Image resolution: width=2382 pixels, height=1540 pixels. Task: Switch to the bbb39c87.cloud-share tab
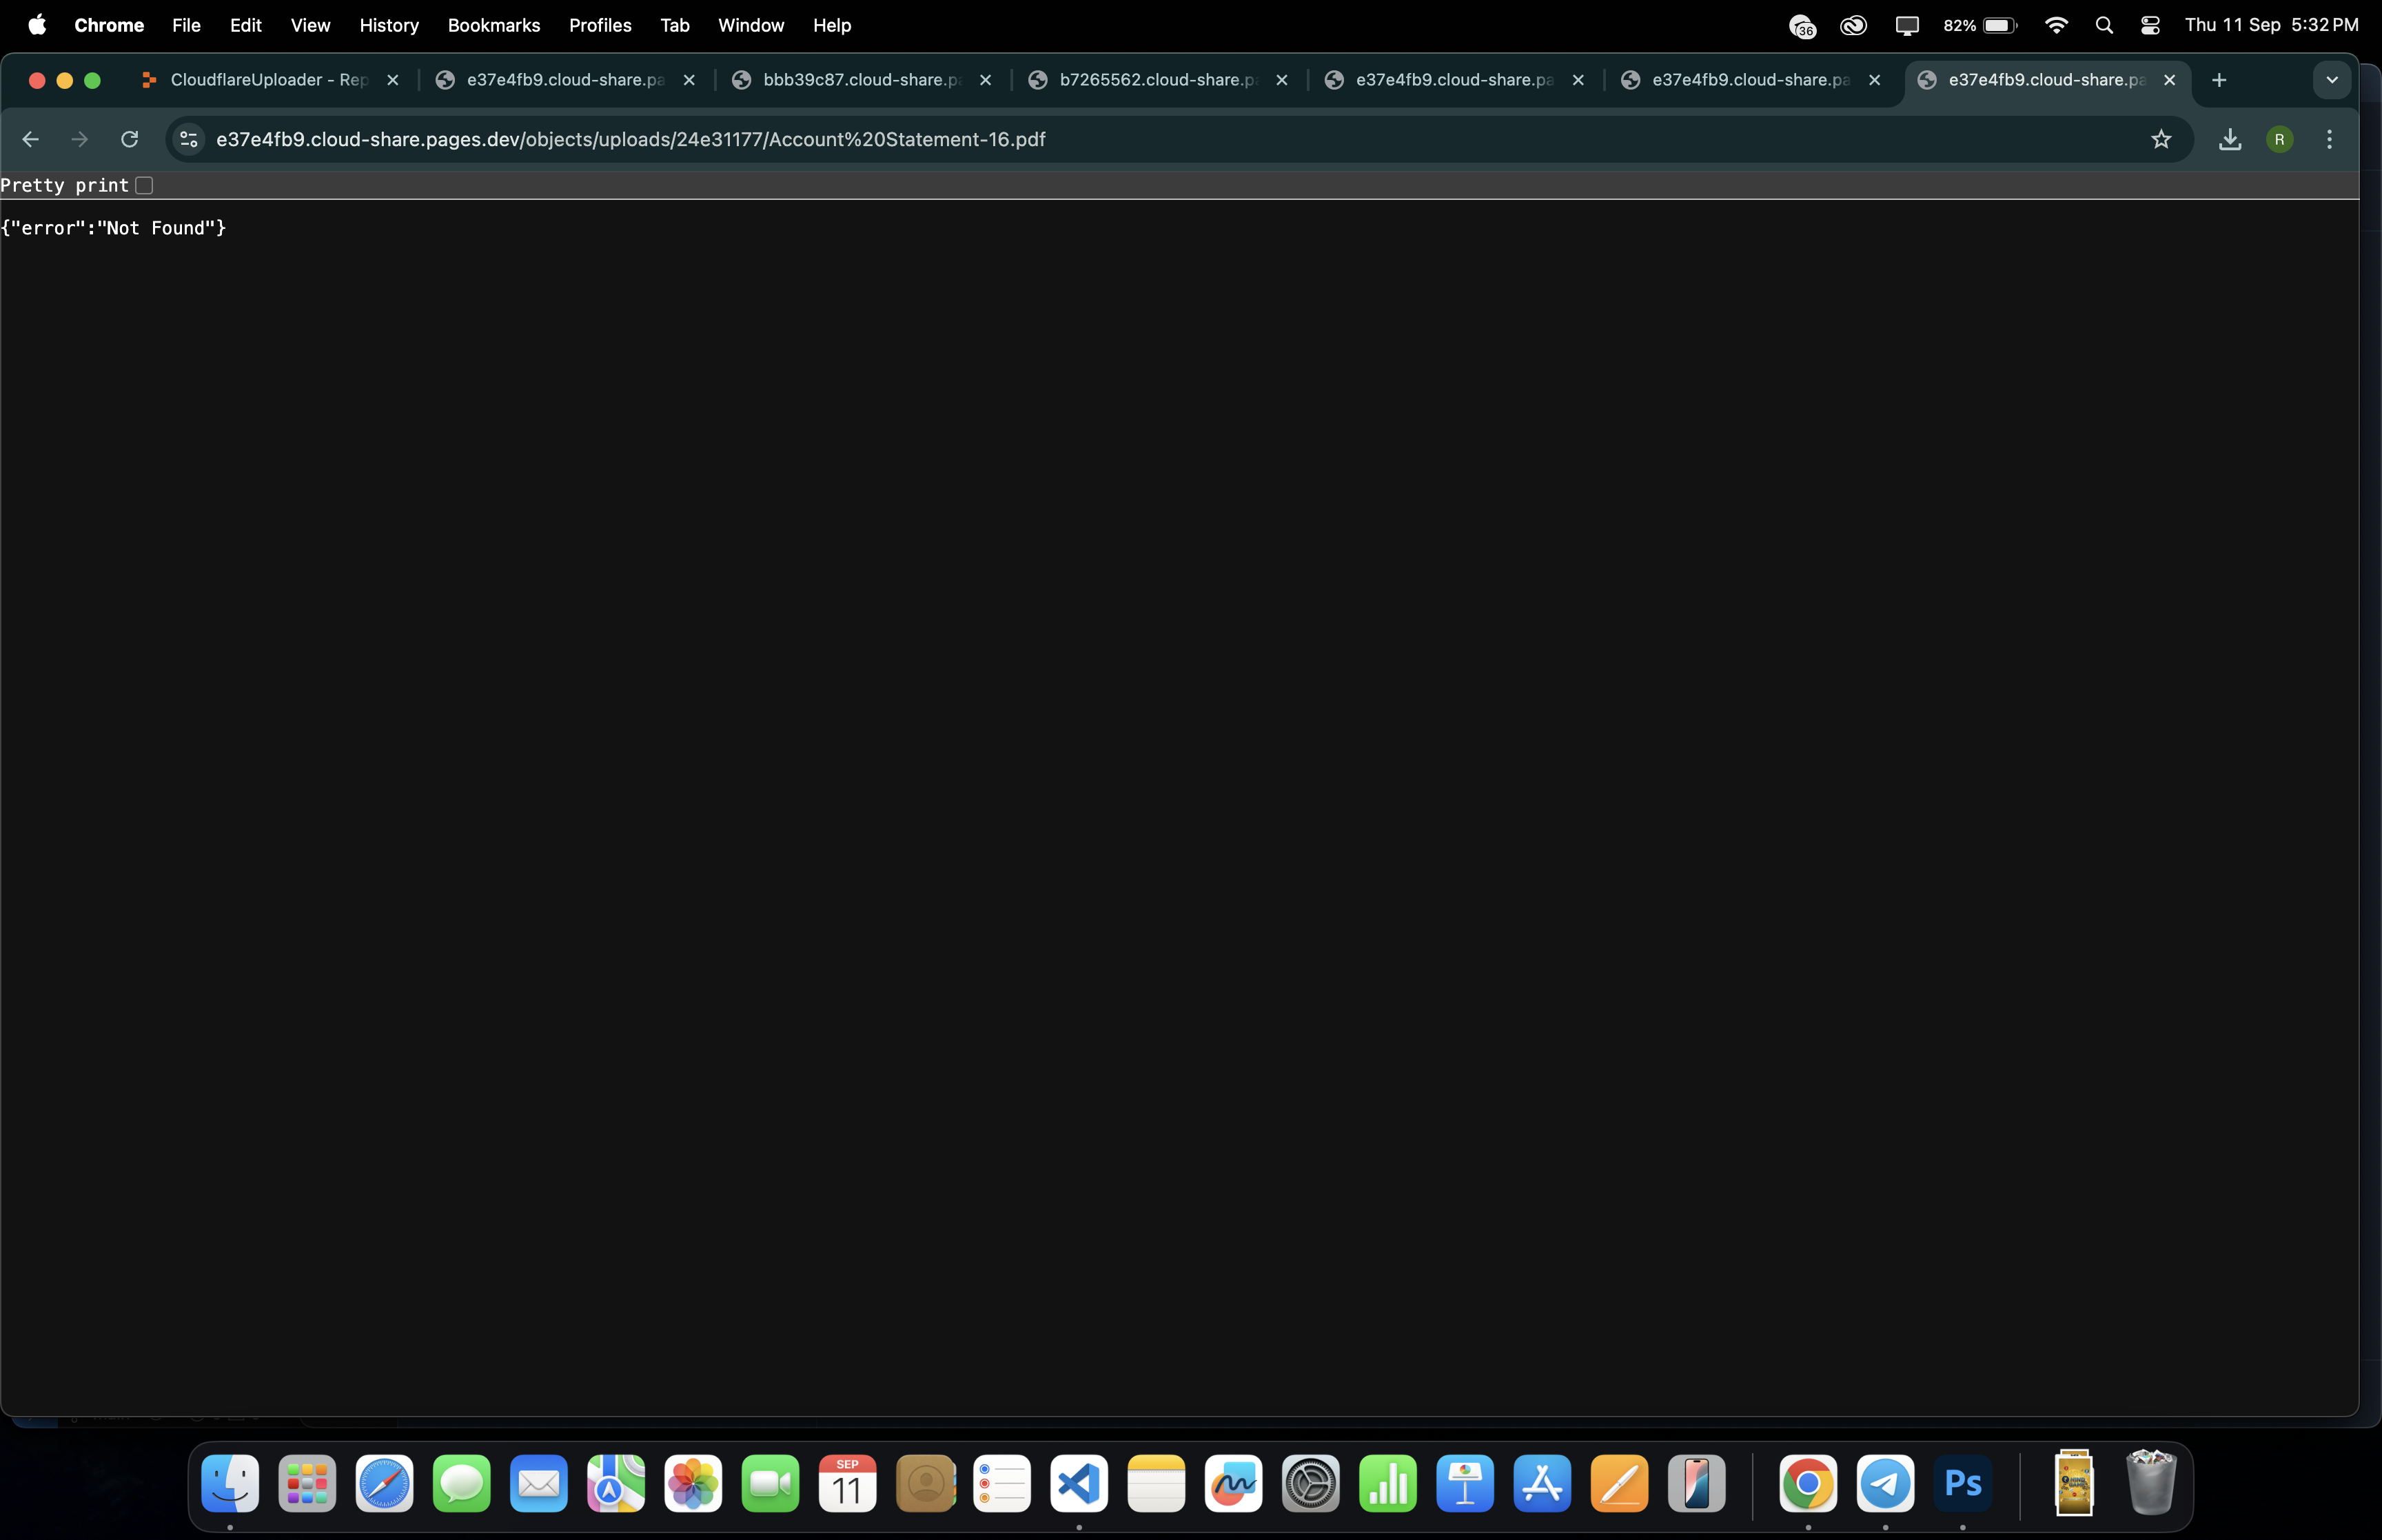pos(862,80)
